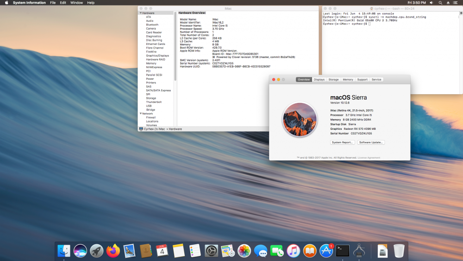Open Messages bubble icon in dock
The image size is (463, 261).
[260, 251]
